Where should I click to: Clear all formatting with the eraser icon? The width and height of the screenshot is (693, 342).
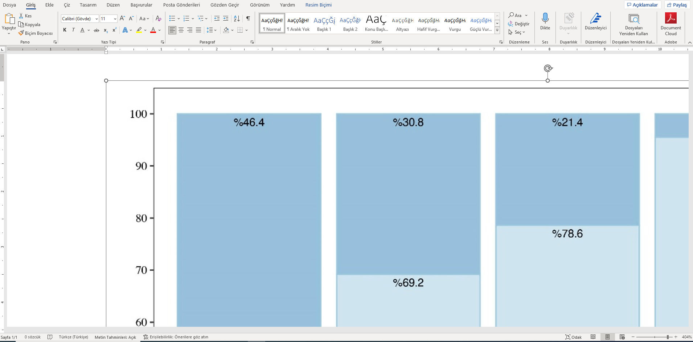point(158,18)
